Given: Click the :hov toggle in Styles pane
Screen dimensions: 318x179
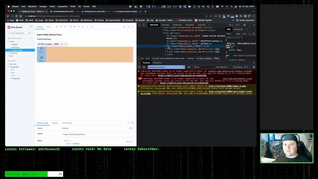Looking at the screenshot, I should (x=238, y=34).
